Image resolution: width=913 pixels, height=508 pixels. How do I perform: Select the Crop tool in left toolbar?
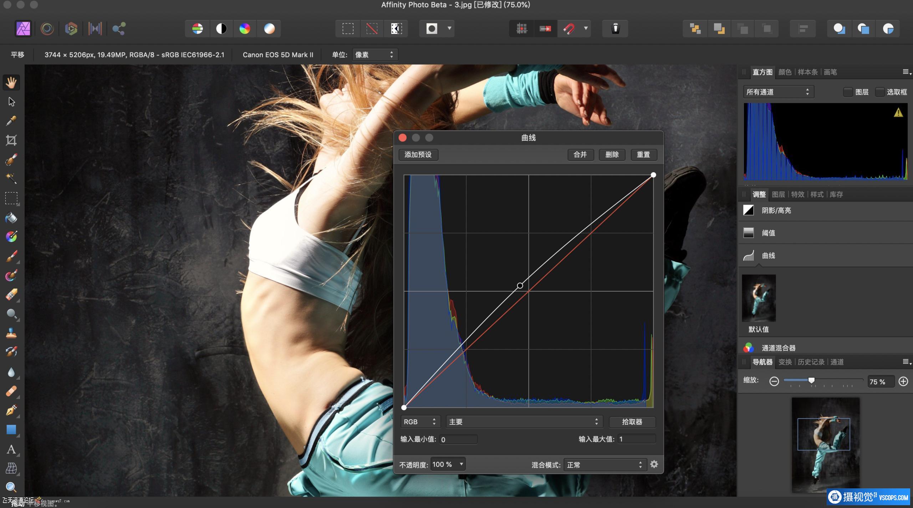(11, 140)
